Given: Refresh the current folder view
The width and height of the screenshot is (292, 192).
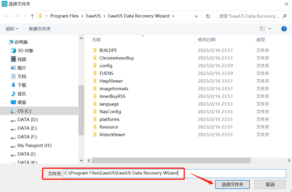Looking at the screenshot, I should click(x=208, y=16).
